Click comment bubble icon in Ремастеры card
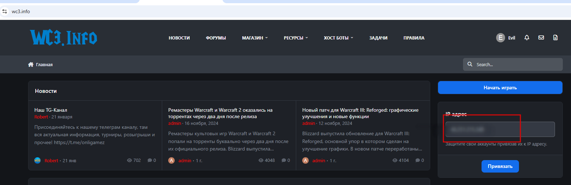This screenshot has width=571, height=185. click(x=284, y=160)
